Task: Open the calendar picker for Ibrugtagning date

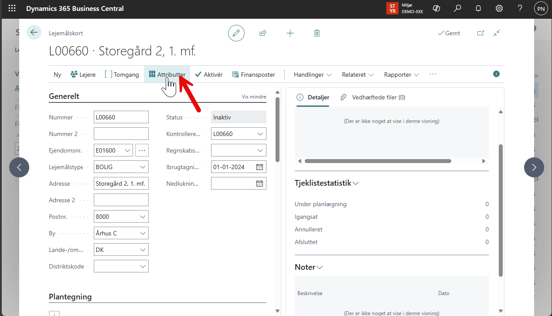Action: [x=259, y=167]
